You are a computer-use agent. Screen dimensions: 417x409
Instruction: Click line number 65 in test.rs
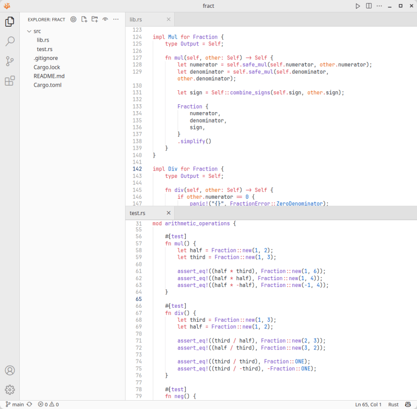click(x=139, y=299)
